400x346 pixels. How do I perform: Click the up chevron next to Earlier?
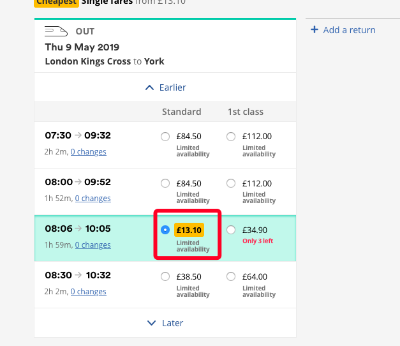coord(149,87)
